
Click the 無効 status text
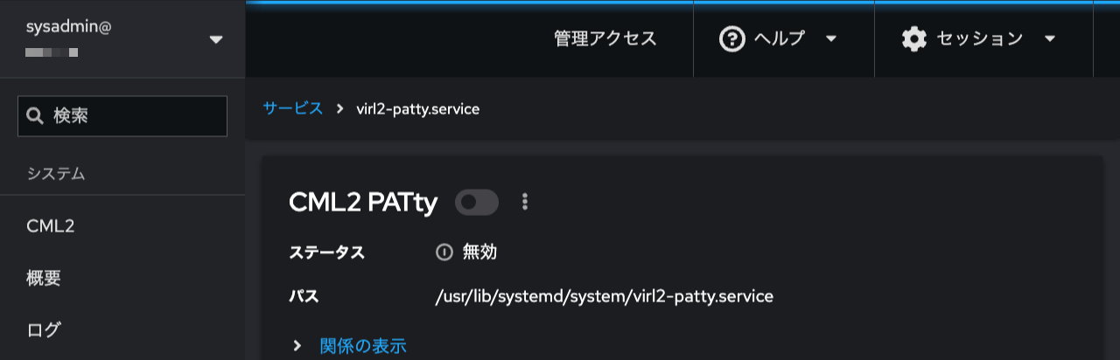tap(479, 253)
